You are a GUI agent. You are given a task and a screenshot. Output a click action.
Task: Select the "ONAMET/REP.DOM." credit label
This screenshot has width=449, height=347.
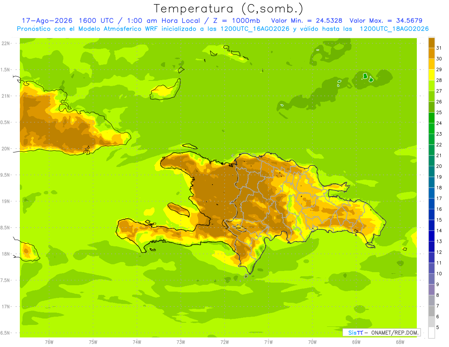pos(394,332)
